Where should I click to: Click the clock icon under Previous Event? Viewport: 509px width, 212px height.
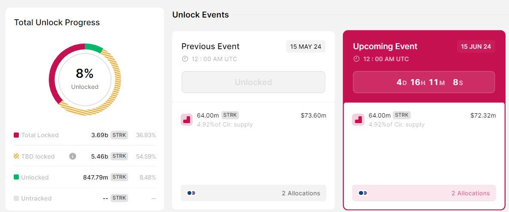point(185,59)
